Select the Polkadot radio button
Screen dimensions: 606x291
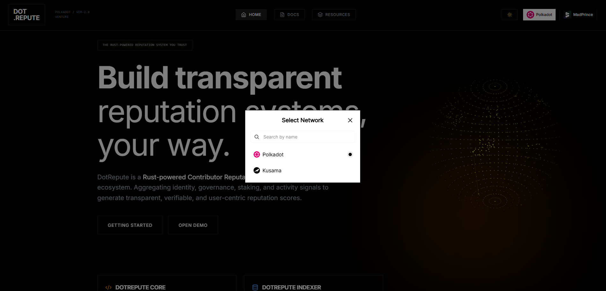coord(350,154)
